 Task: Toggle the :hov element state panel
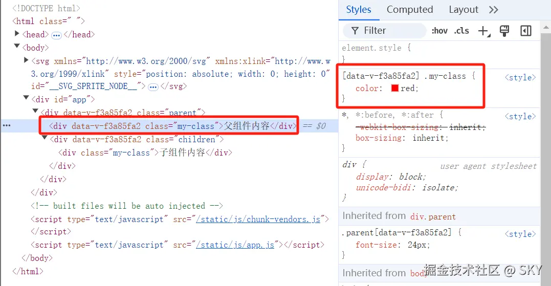coord(439,31)
